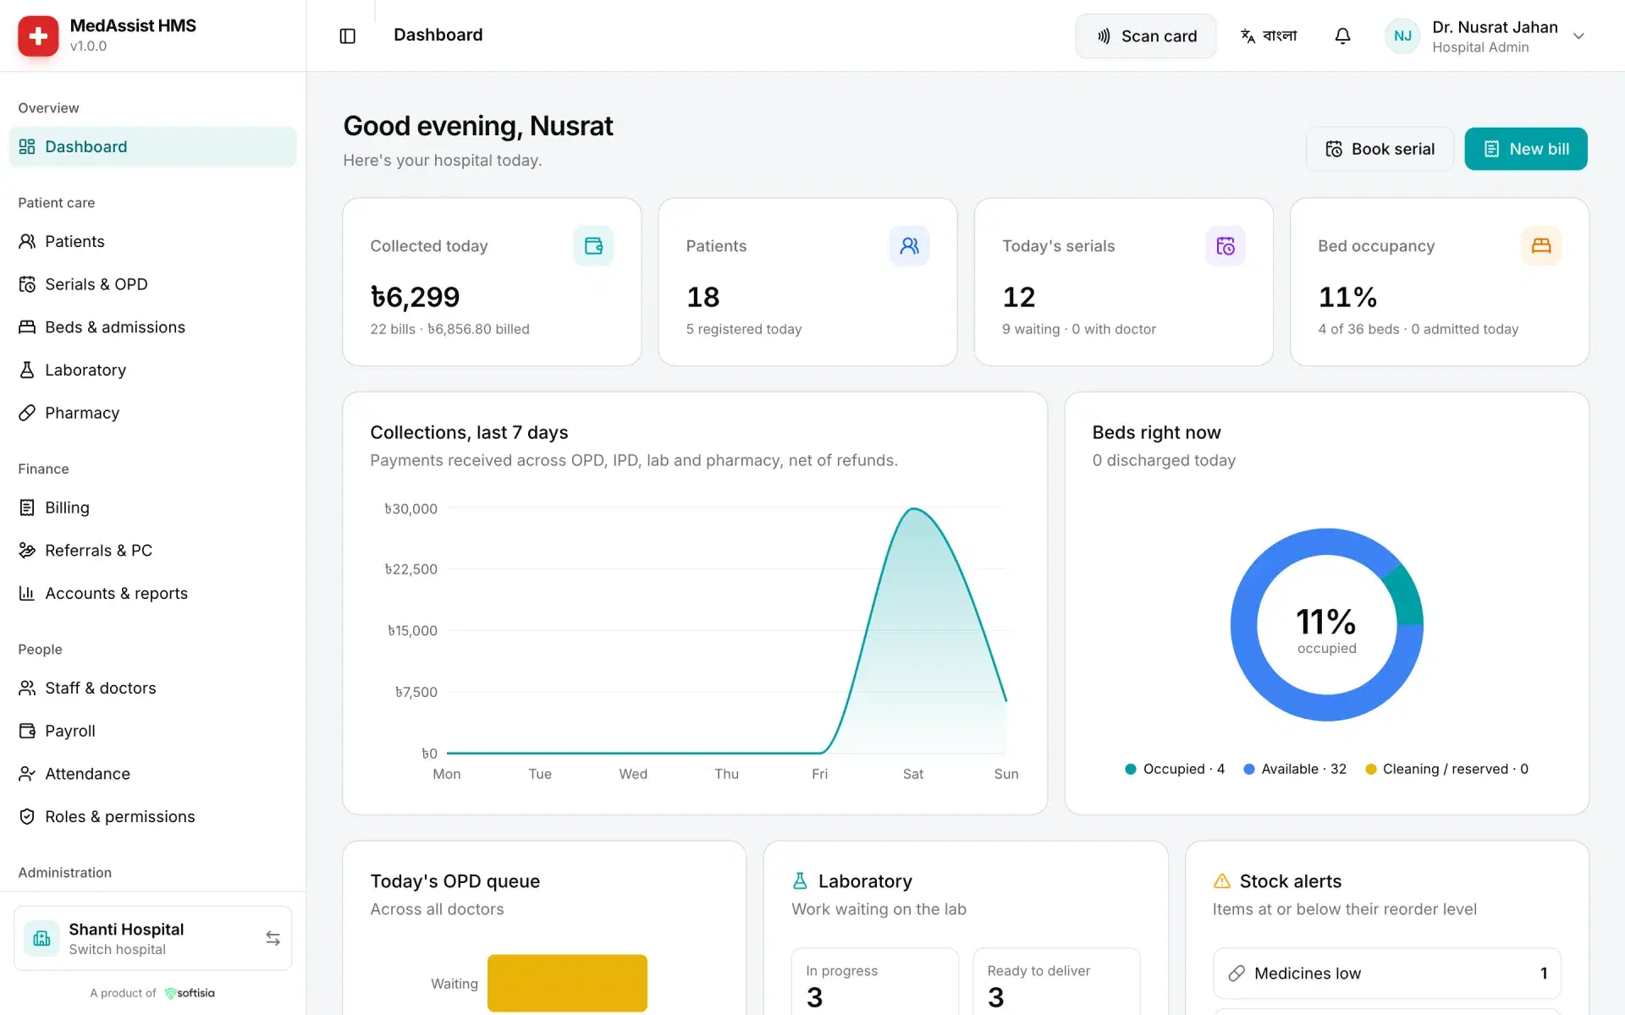Open the Pharmacy section
Screen dimensions: 1625x1015
152,413
